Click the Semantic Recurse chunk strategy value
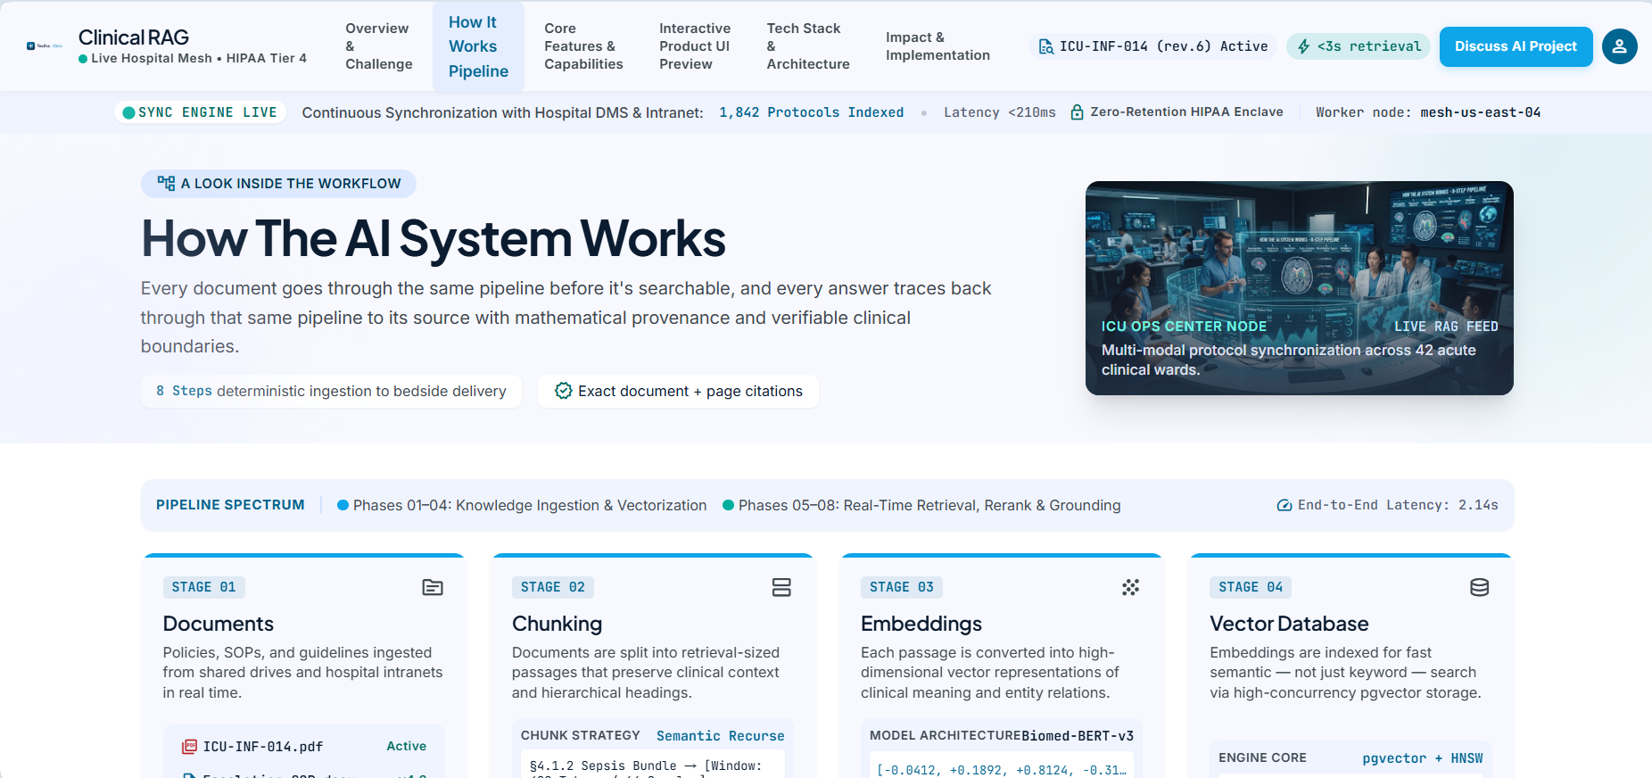 coord(721,736)
